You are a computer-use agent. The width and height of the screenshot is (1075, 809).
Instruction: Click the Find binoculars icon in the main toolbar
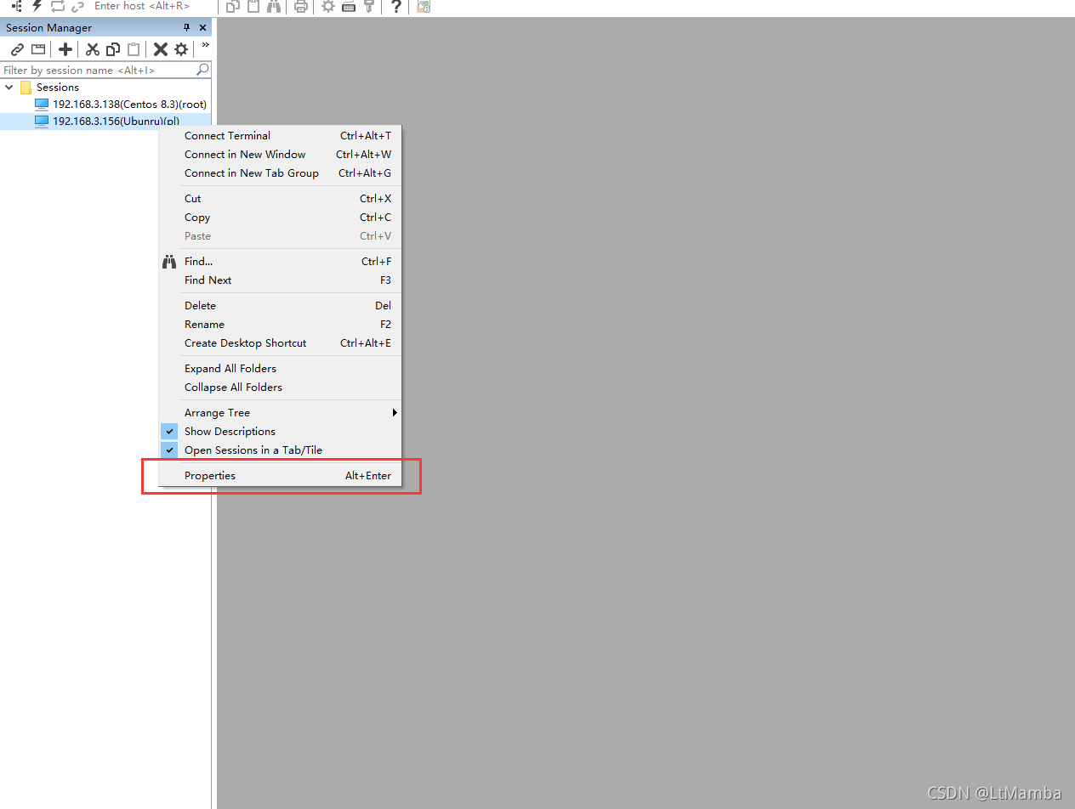point(274,6)
